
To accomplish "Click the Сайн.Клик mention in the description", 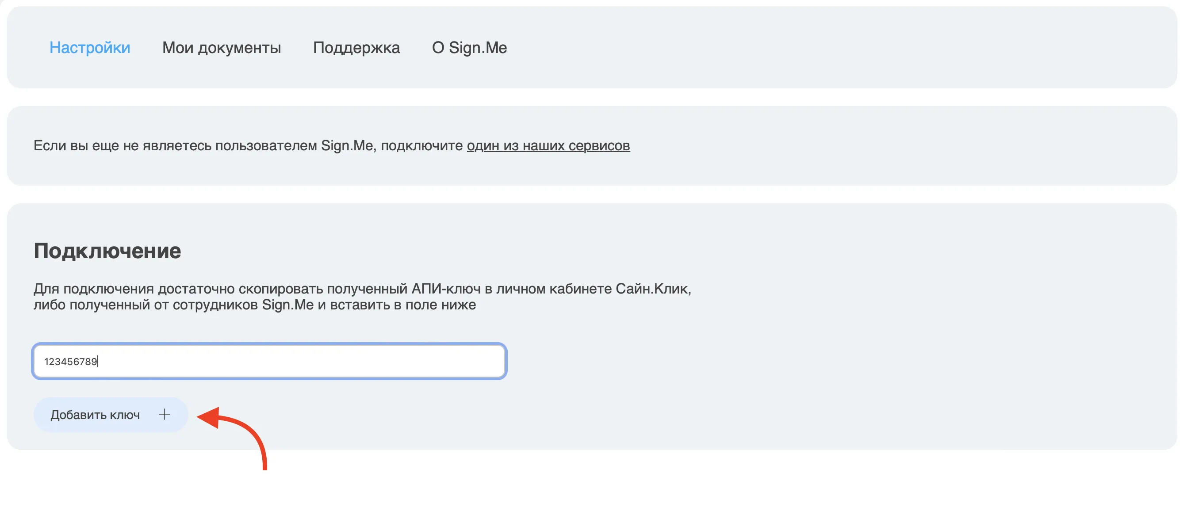I will click(x=652, y=289).
